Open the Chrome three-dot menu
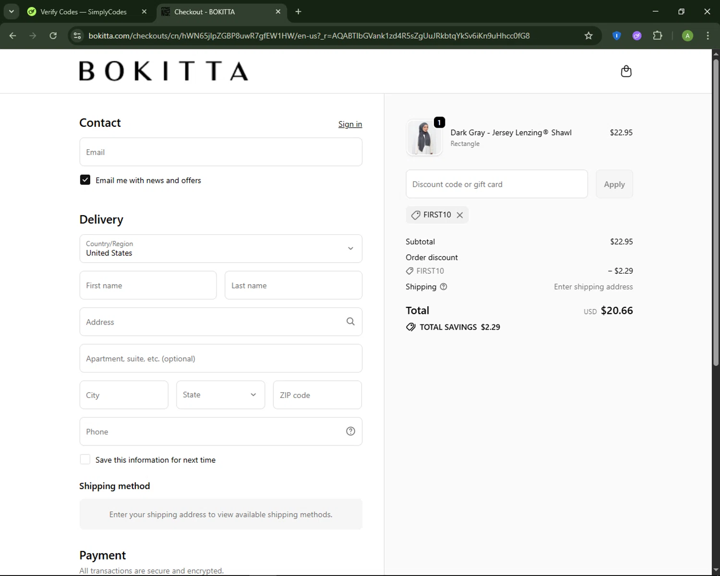Viewport: 720px width, 576px height. 708,36
